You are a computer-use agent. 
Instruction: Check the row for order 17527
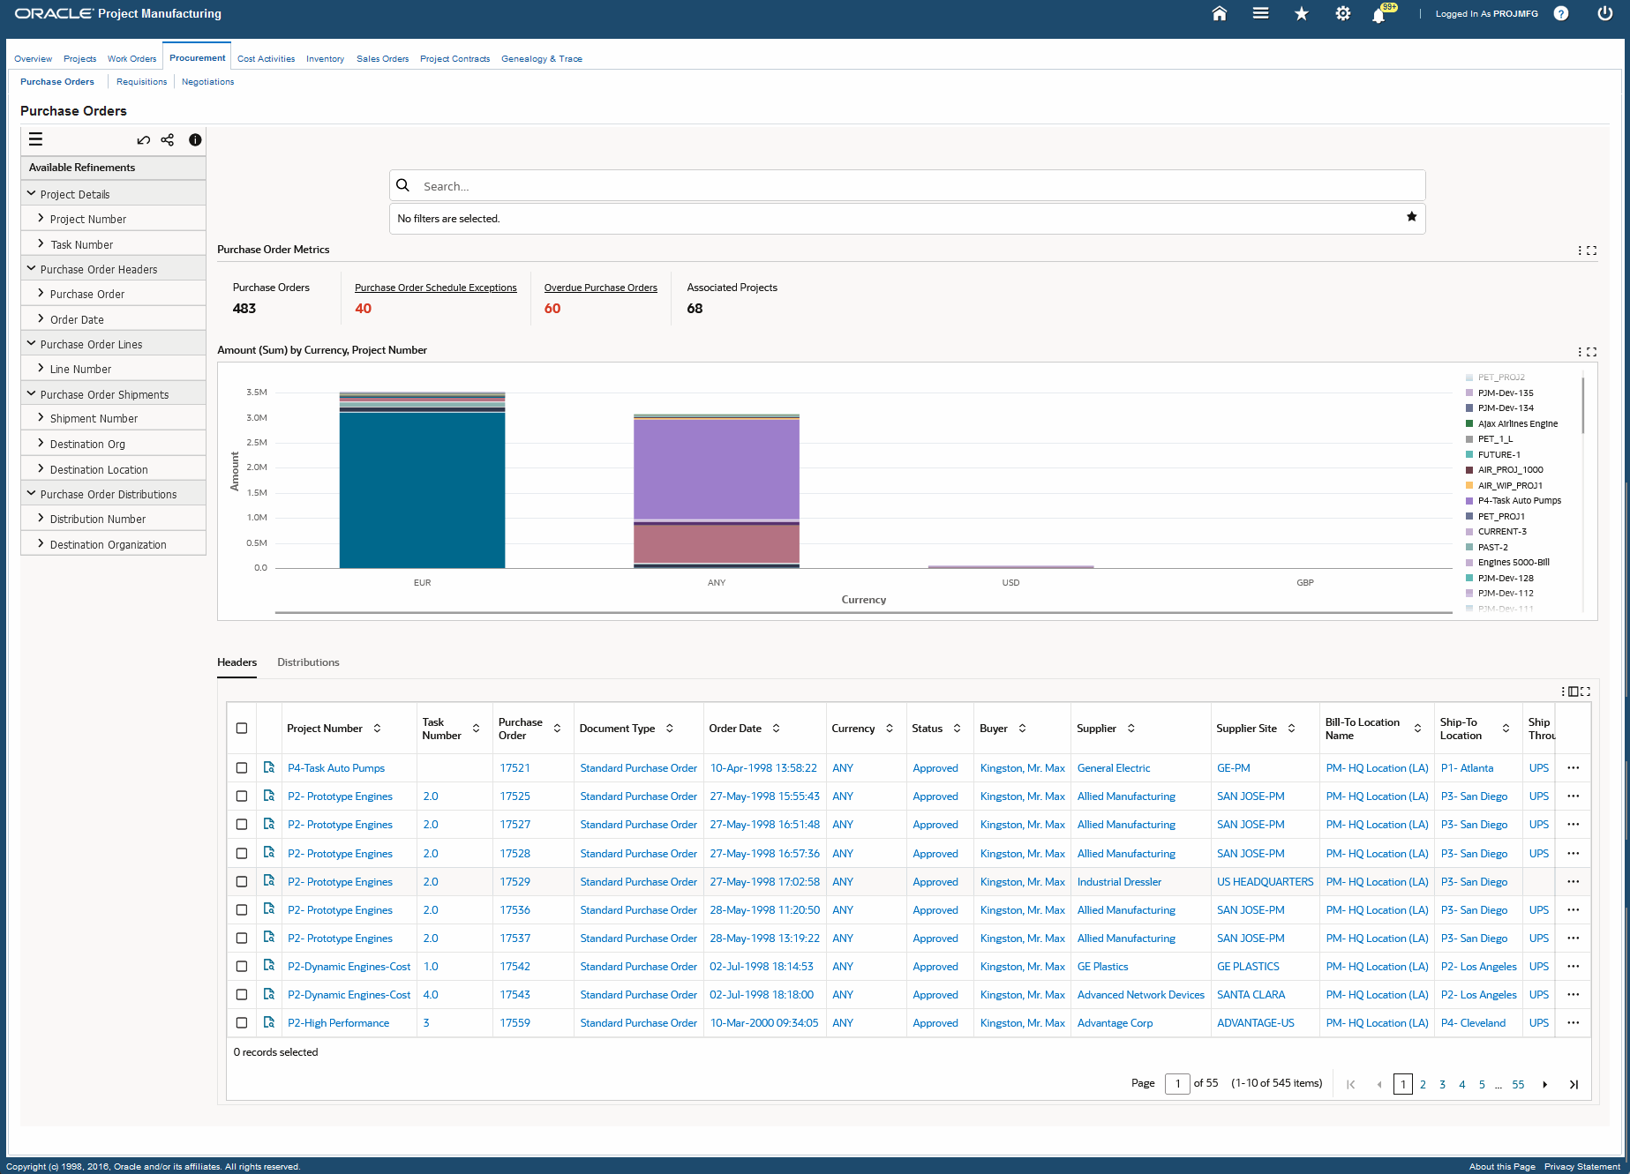[242, 824]
